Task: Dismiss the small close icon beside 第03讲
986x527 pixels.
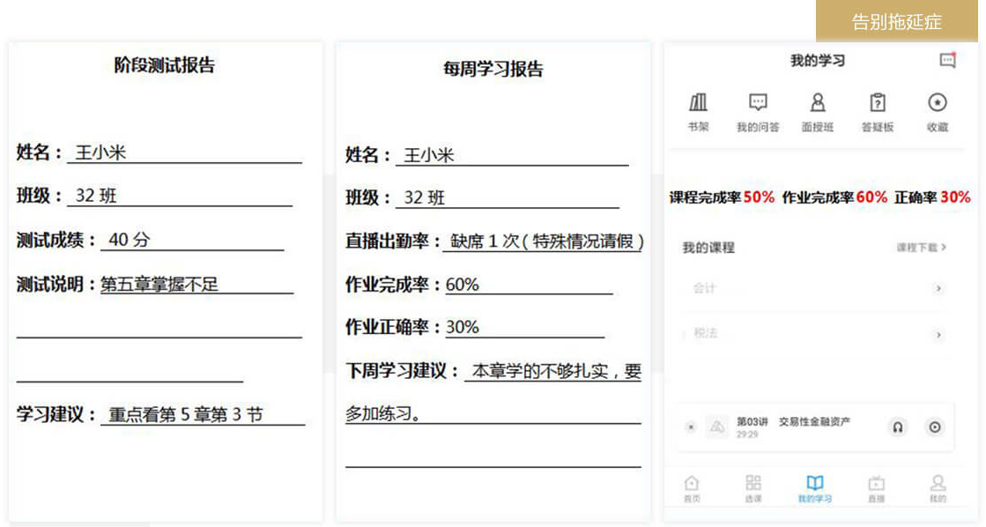Action: click(x=691, y=427)
